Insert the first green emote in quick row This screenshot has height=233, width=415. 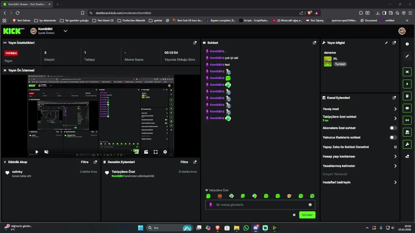pyautogui.click(x=208, y=196)
